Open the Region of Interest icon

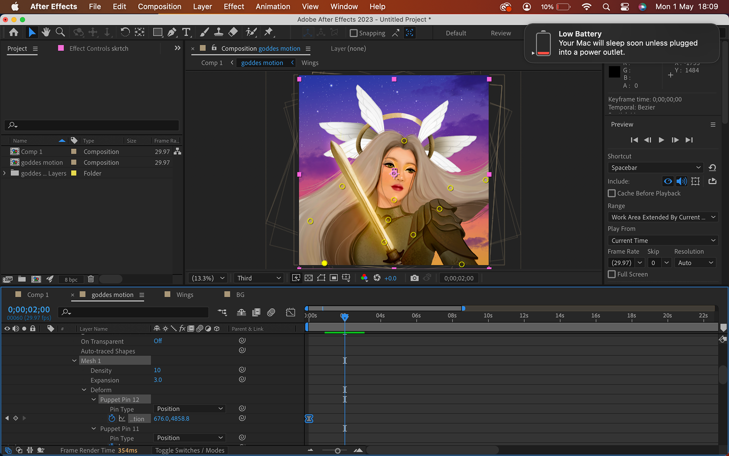[x=333, y=278]
